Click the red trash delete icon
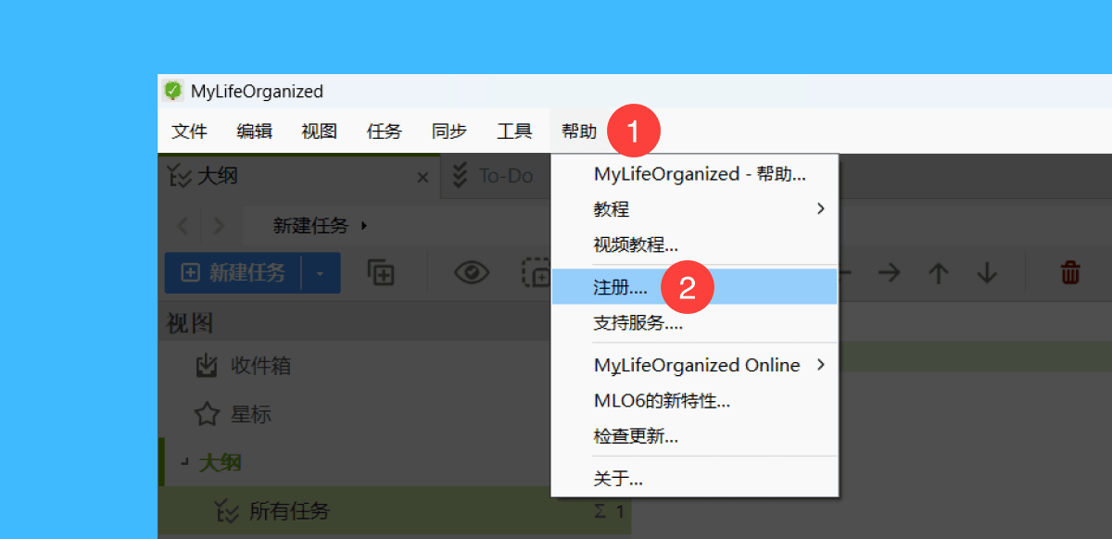The width and height of the screenshot is (1112, 539). (1070, 273)
